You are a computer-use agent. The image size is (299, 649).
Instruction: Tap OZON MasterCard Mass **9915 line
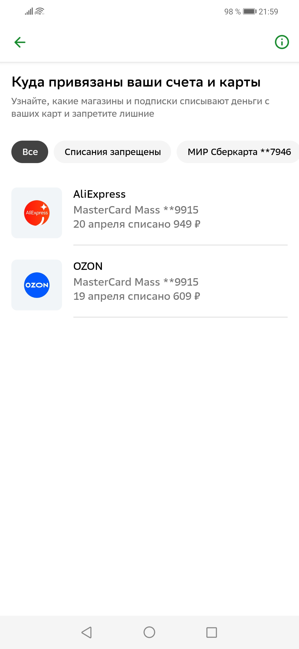[136, 282]
